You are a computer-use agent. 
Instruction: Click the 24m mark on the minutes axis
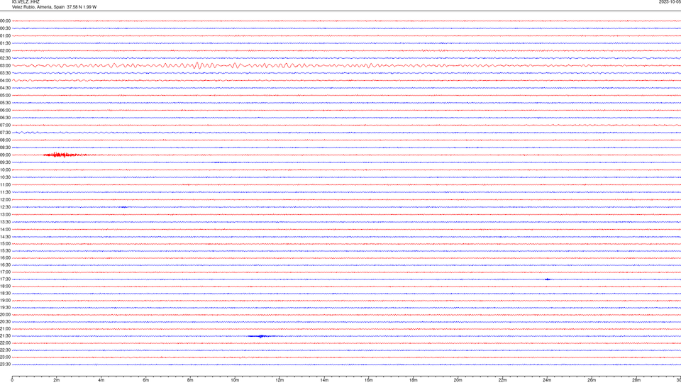tap(547, 380)
